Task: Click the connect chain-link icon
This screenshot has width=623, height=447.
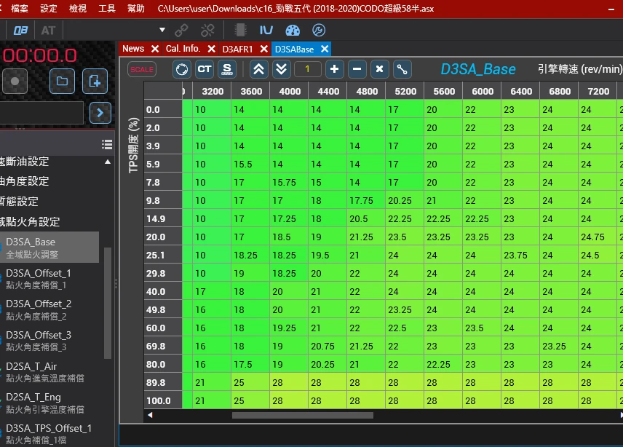Action: [181, 30]
